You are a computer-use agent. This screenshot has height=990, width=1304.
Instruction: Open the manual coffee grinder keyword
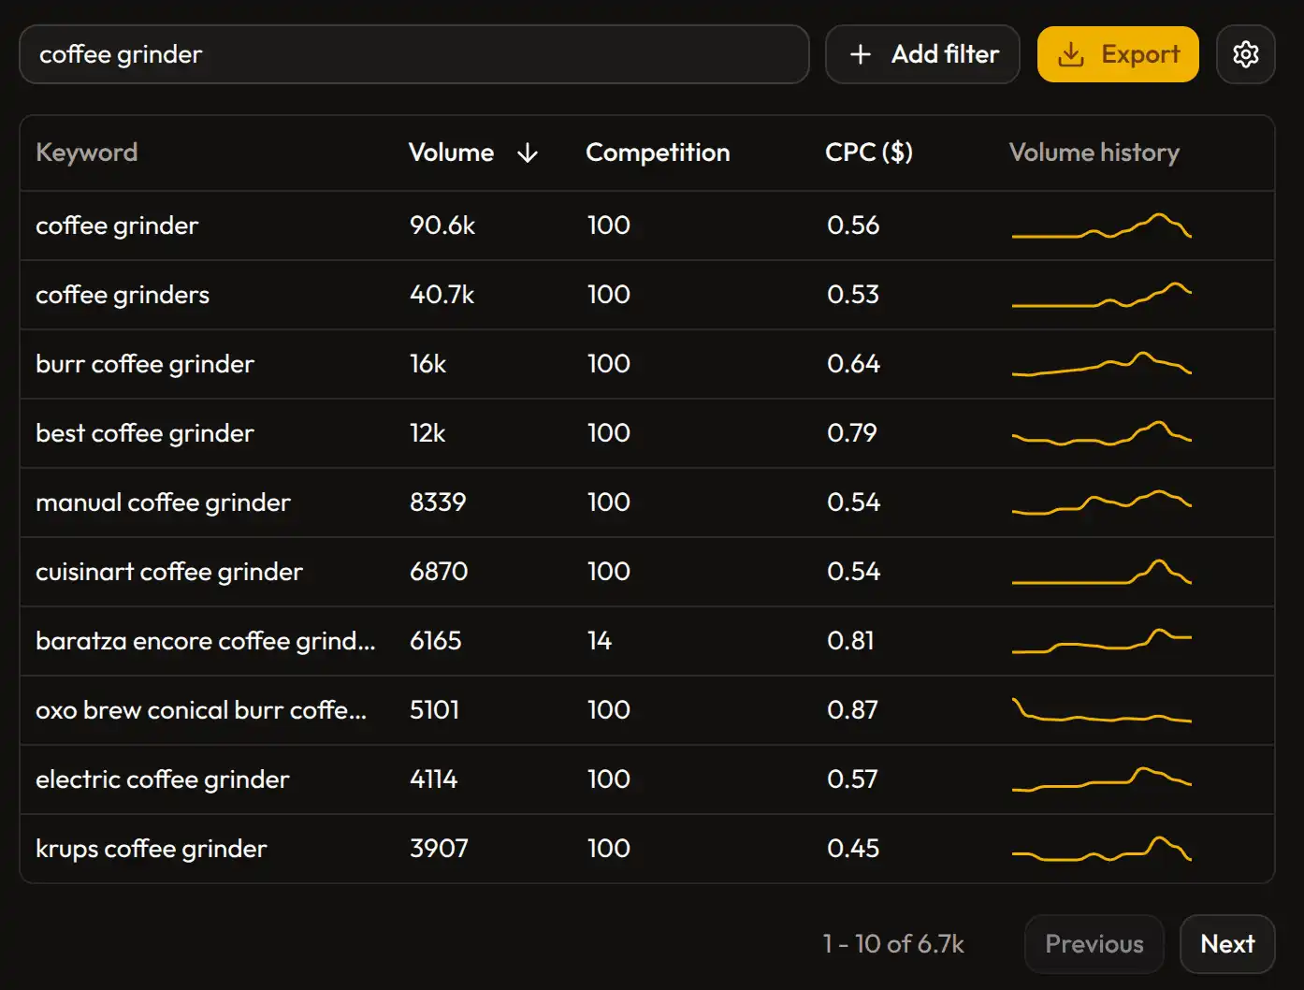[163, 502]
